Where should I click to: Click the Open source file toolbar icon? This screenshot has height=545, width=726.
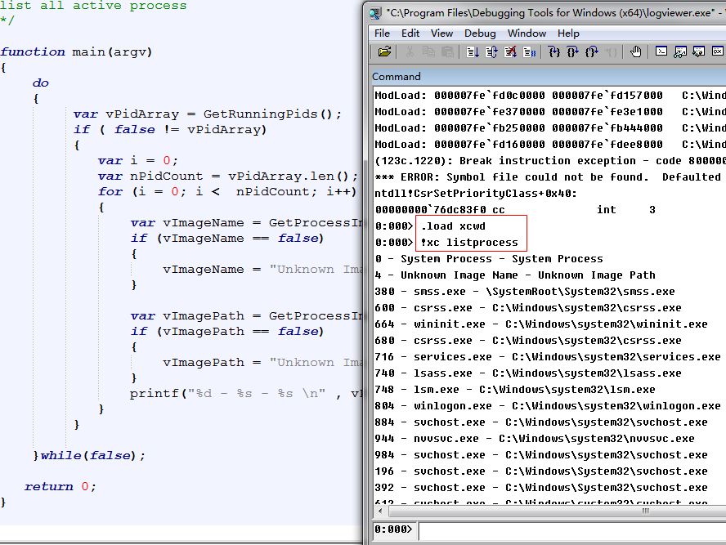click(x=384, y=51)
